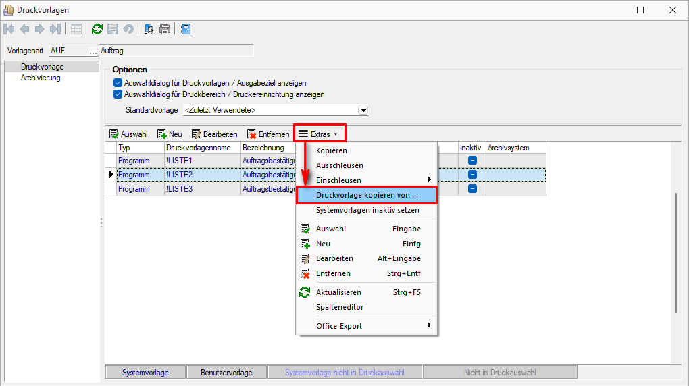Click the Druckvorlagen window title icon

[8, 10]
